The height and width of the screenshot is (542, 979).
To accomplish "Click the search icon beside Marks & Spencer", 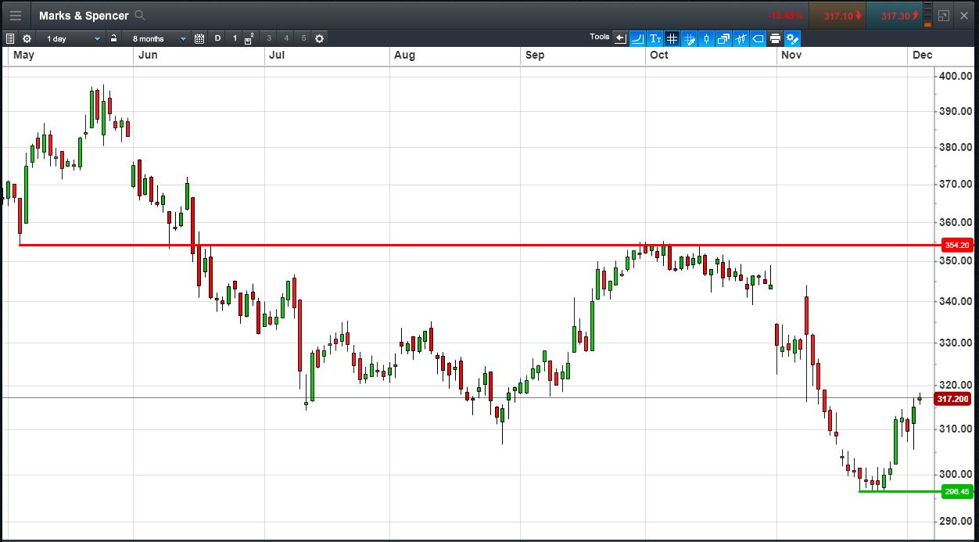I will point(140,16).
